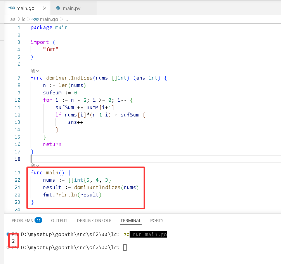Image resolution: width=281 pixels, height=264 pixels.
Task: Click the terminal prompt input cursor
Action: pyautogui.click(x=125, y=248)
